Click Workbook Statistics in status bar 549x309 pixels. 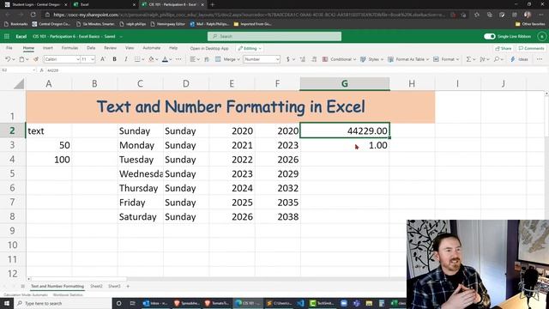68,295
